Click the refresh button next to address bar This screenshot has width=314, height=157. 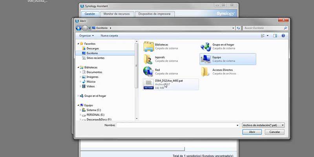238,28
